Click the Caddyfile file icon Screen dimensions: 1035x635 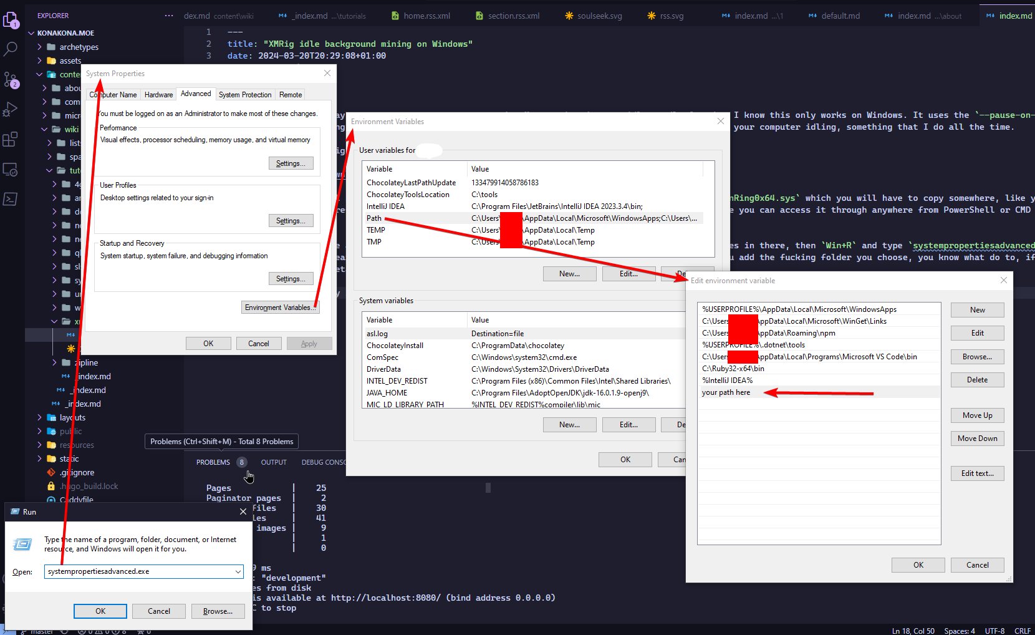(x=51, y=500)
